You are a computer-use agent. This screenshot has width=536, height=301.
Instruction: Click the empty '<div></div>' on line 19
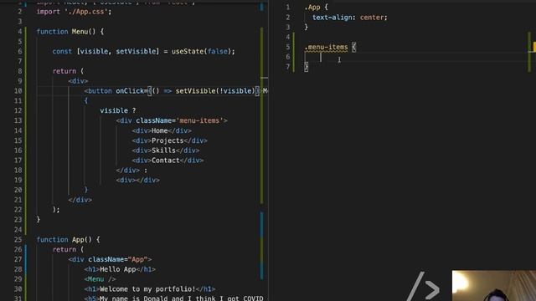click(x=137, y=181)
